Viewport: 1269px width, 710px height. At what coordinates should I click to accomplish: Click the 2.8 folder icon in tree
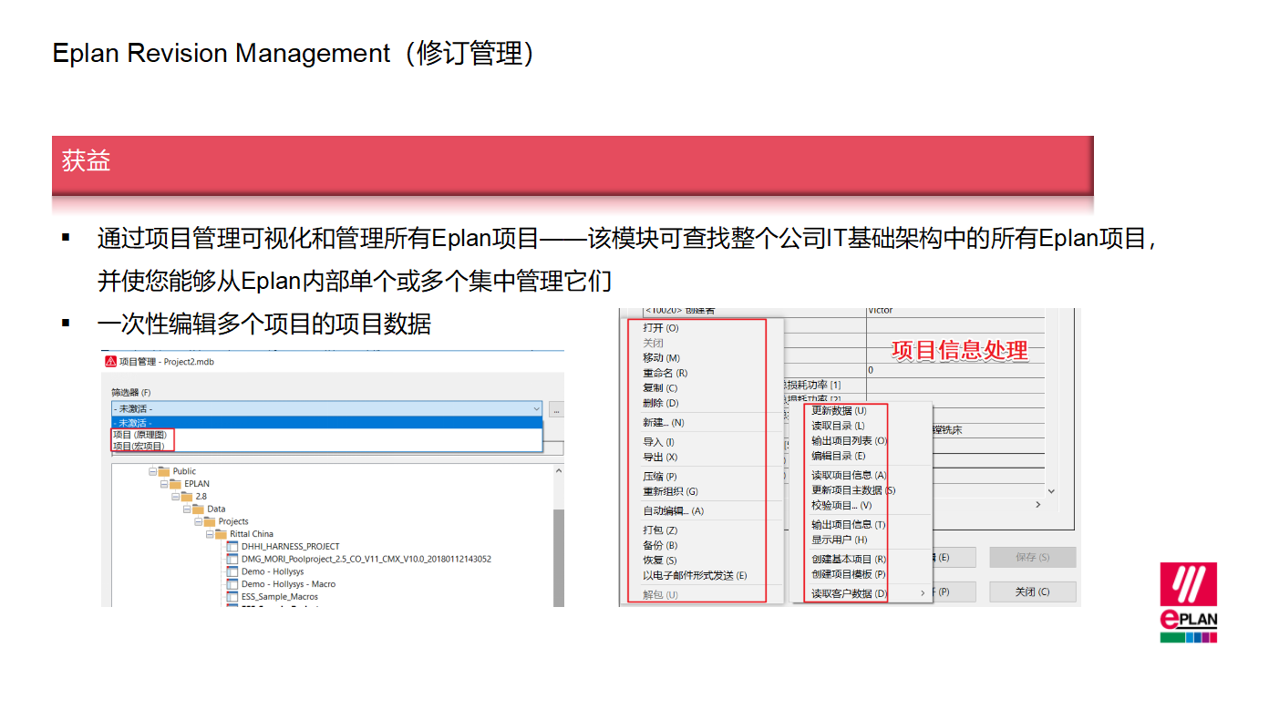187,497
